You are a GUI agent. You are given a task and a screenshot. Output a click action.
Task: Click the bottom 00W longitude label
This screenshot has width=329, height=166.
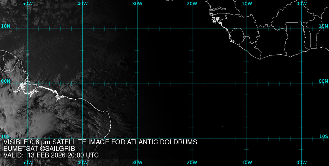click(302, 162)
